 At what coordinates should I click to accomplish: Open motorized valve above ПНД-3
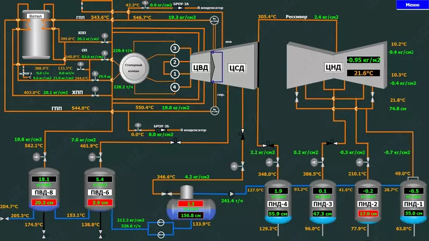317,163
